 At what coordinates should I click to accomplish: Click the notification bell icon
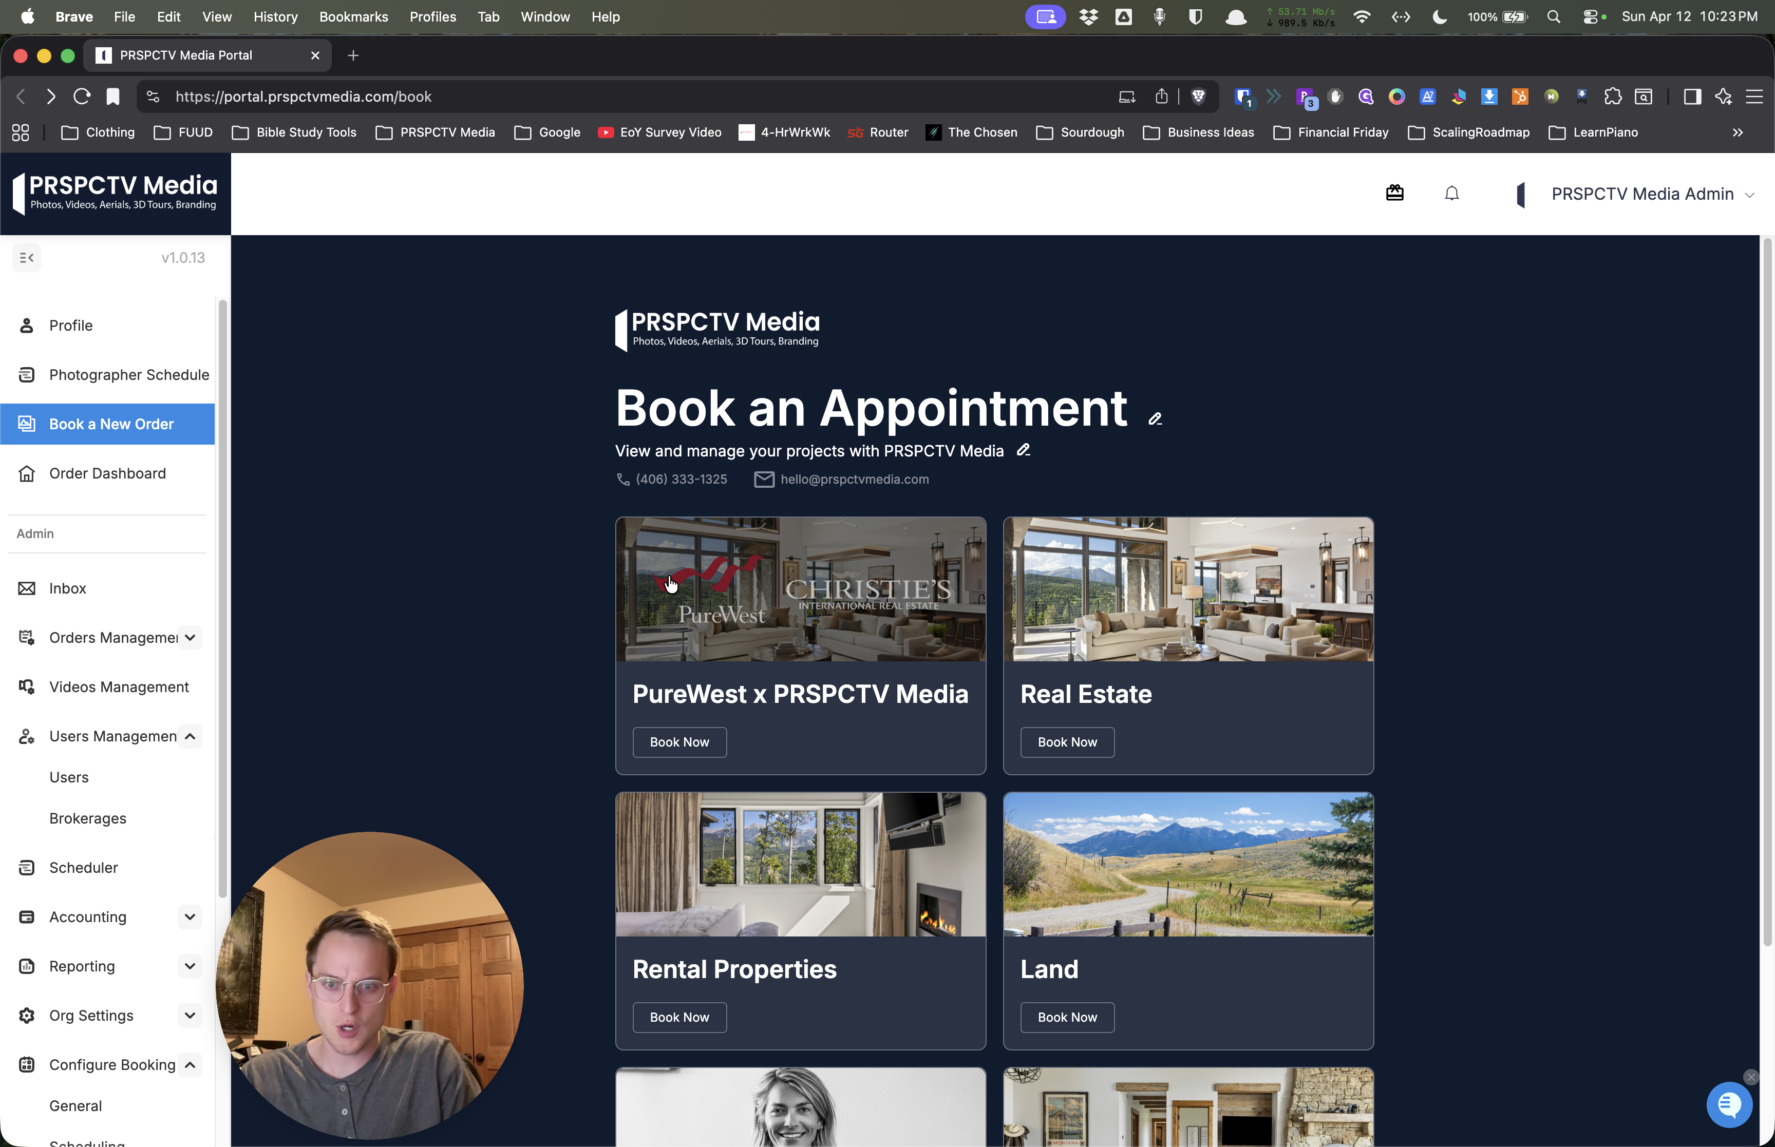(x=1452, y=194)
